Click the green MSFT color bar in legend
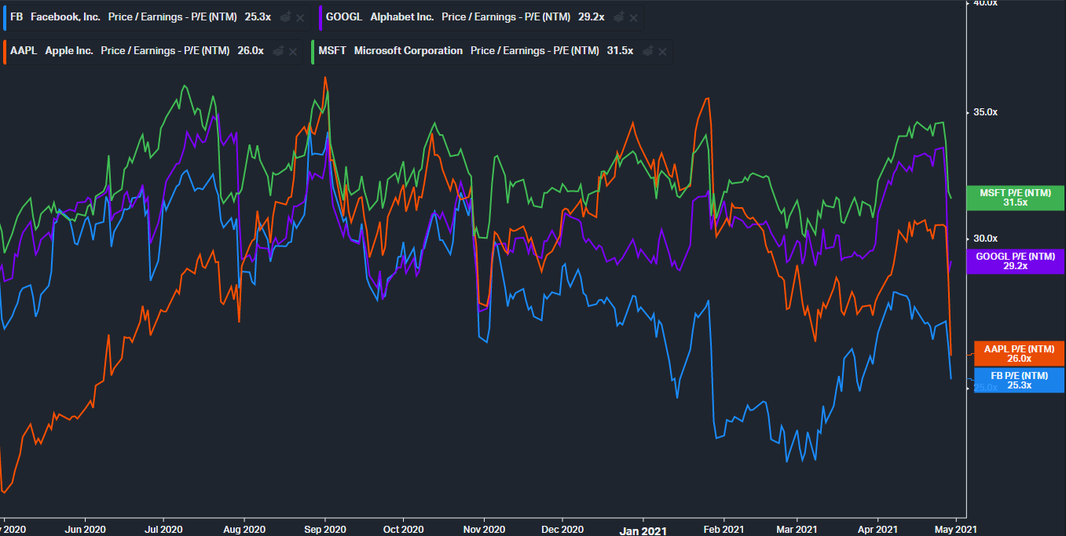 pyautogui.click(x=313, y=51)
